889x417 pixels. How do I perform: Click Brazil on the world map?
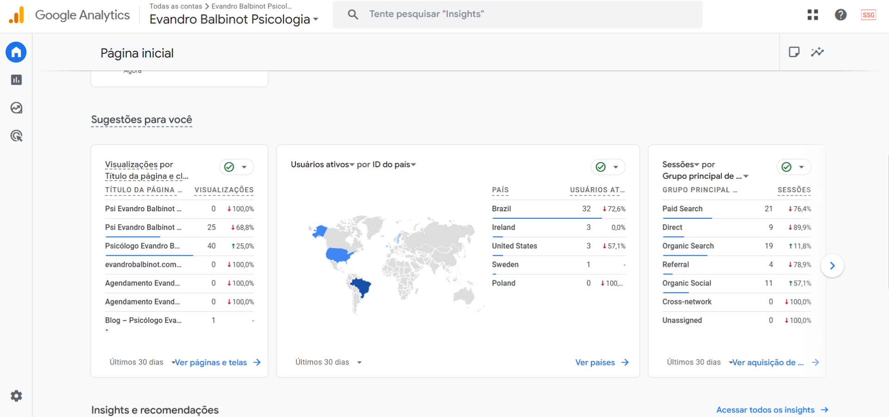(x=361, y=286)
